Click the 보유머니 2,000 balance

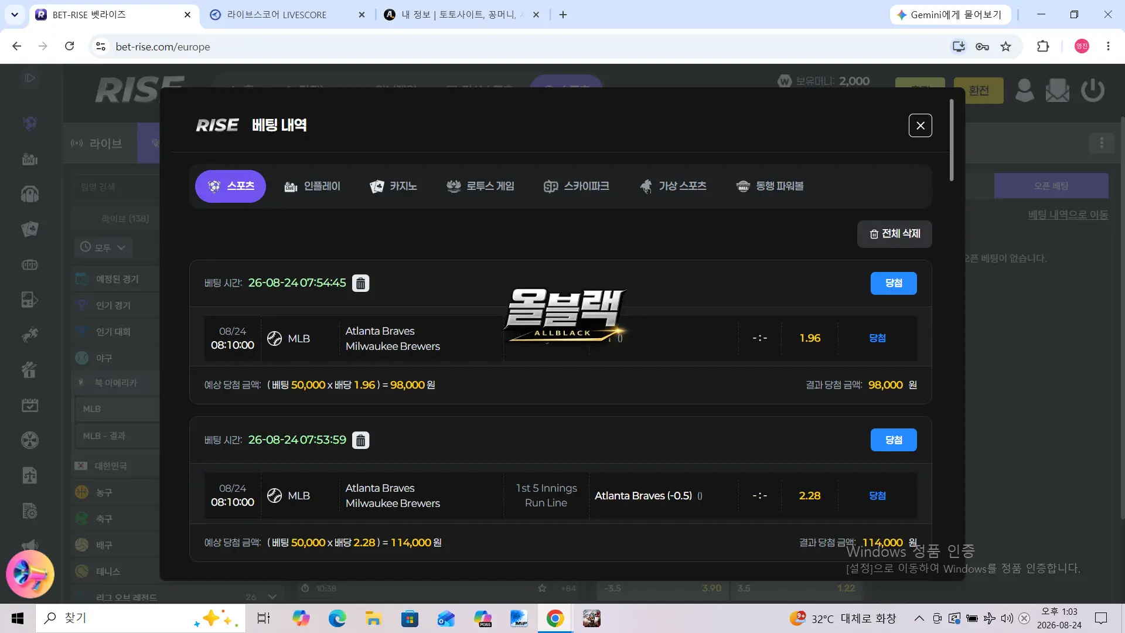click(x=823, y=81)
